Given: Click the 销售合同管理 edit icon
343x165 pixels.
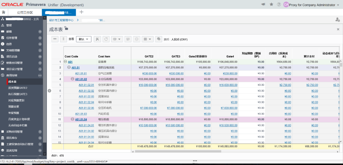Looking at the screenshot, I should pos(3,63).
